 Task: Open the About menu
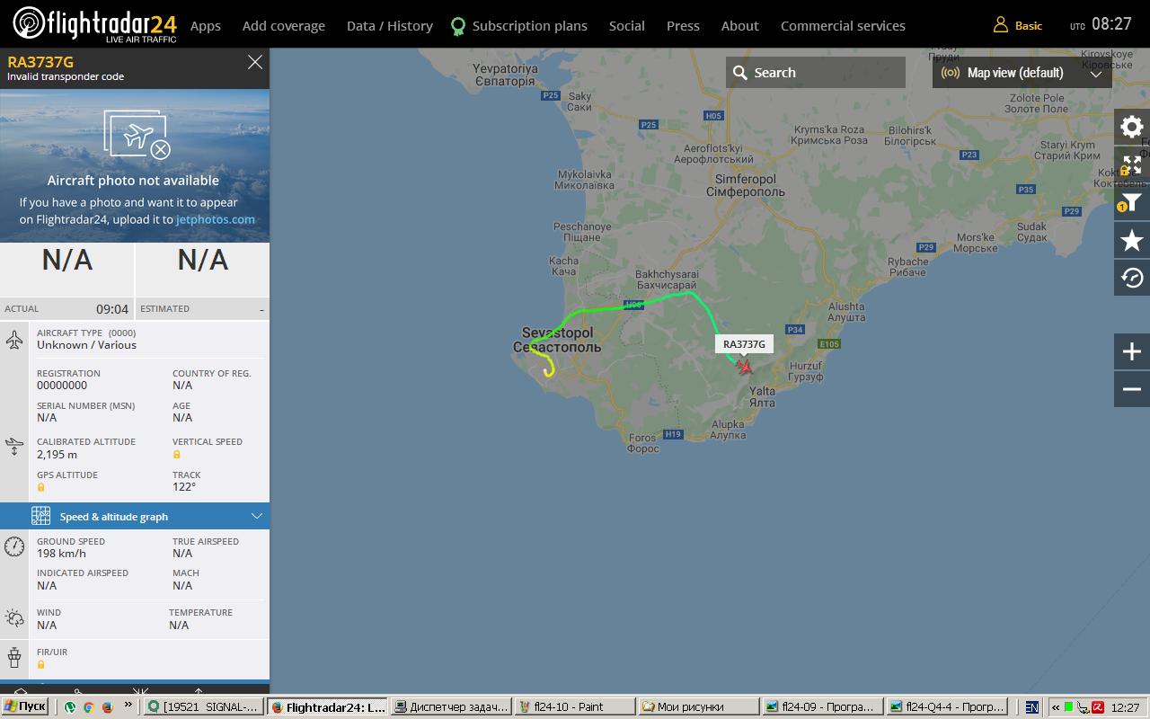(x=740, y=25)
